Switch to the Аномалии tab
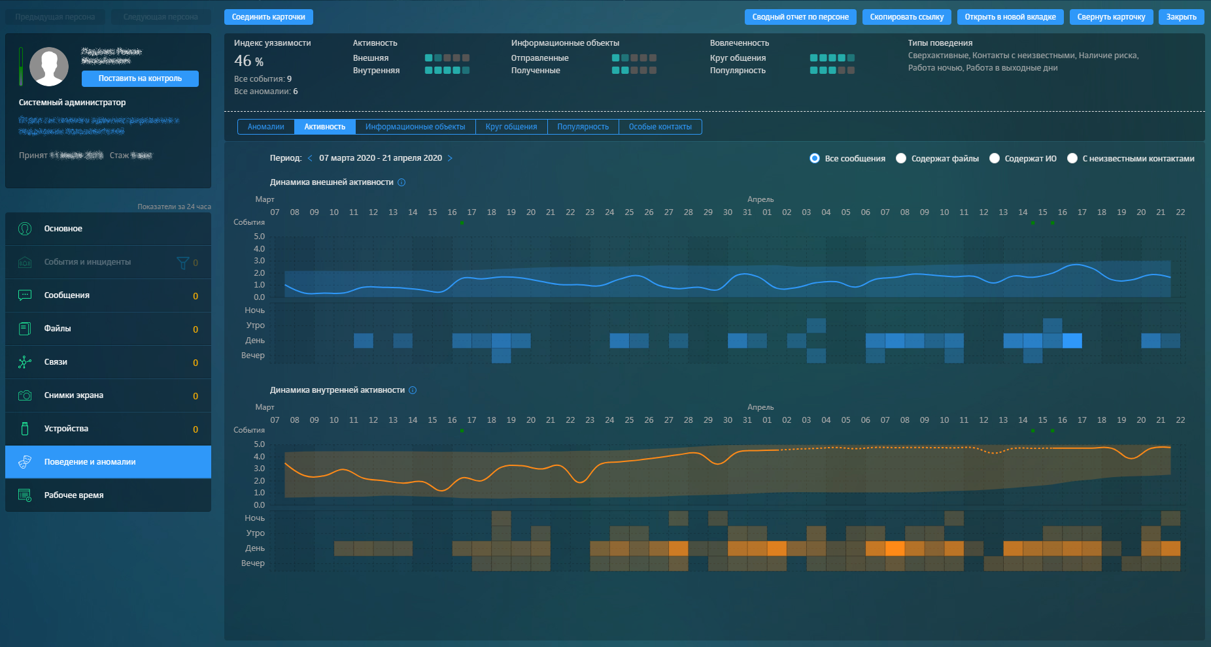Screen dimensions: 1211x647 [x=266, y=127]
